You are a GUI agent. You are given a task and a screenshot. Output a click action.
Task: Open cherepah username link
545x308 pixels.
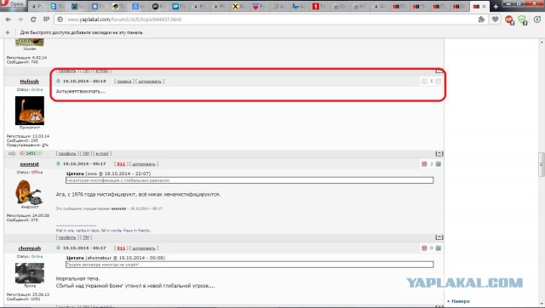point(30,248)
